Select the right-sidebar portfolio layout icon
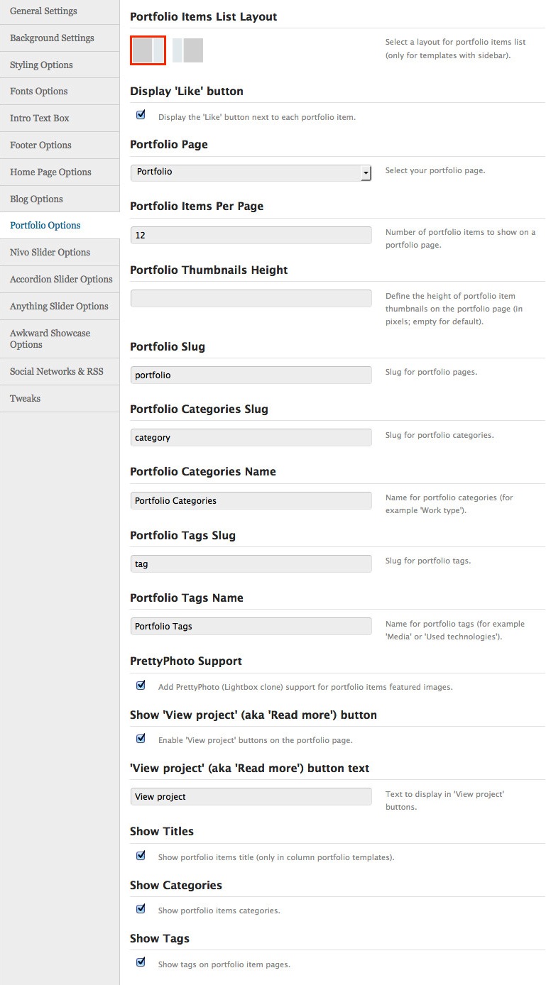This screenshot has height=985, width=546. pos(148,50)
